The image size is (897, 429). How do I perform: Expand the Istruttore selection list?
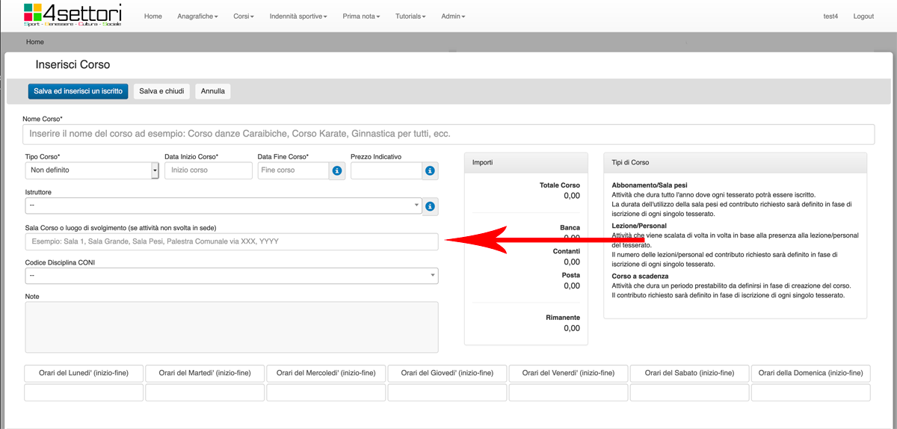click(224, 206)
